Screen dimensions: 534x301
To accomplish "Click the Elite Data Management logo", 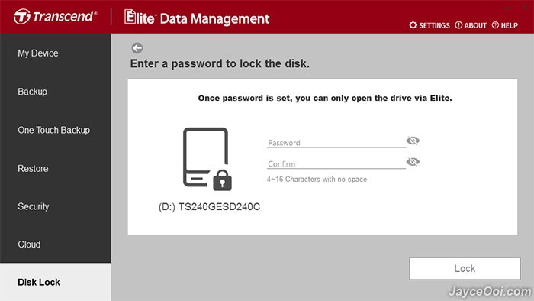I will (197, 18).
